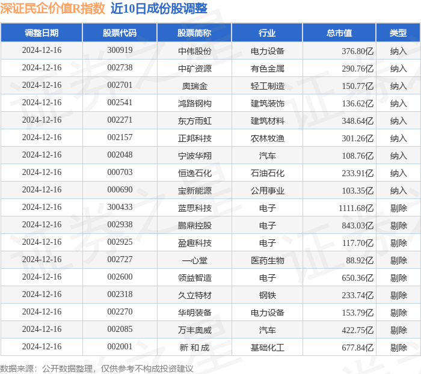Click the 行业 column header
The height and width of the screenshot is (374, 421).
pyautogui.click(x=267, y=32)
